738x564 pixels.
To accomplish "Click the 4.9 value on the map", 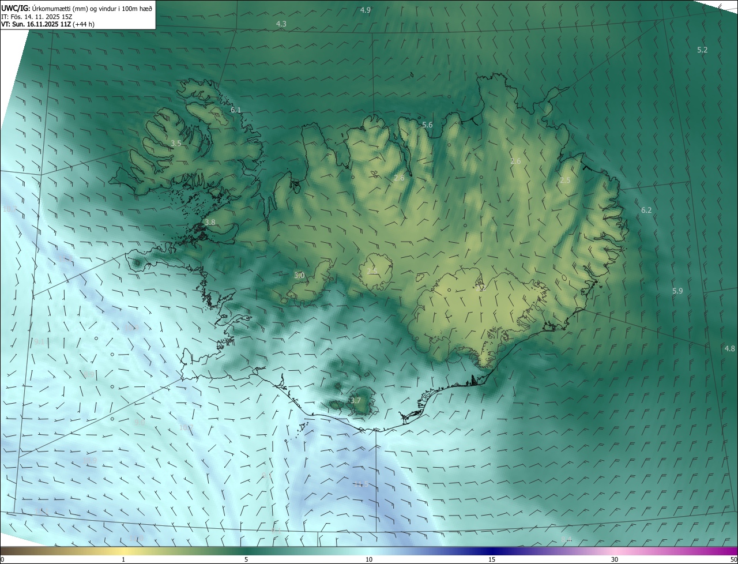I will click(366, 10).
